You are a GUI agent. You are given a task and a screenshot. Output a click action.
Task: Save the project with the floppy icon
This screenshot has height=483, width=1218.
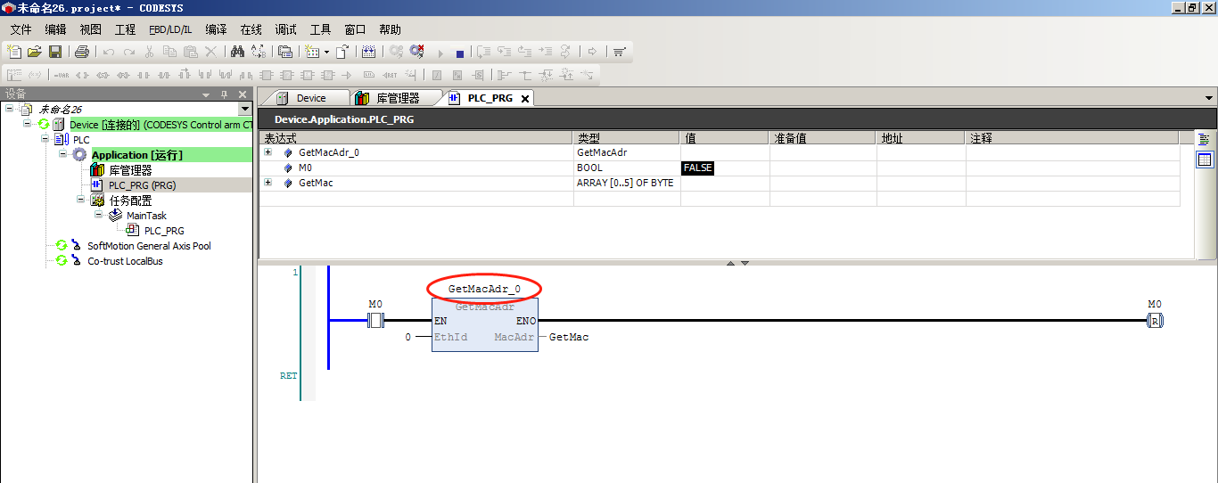click(54, 52)
